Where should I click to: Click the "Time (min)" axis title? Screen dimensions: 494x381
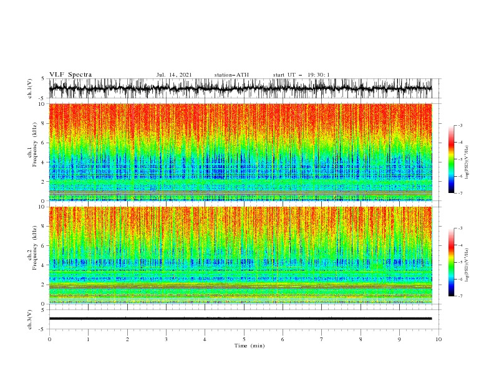pyautogui.click(x=249, y=346)
